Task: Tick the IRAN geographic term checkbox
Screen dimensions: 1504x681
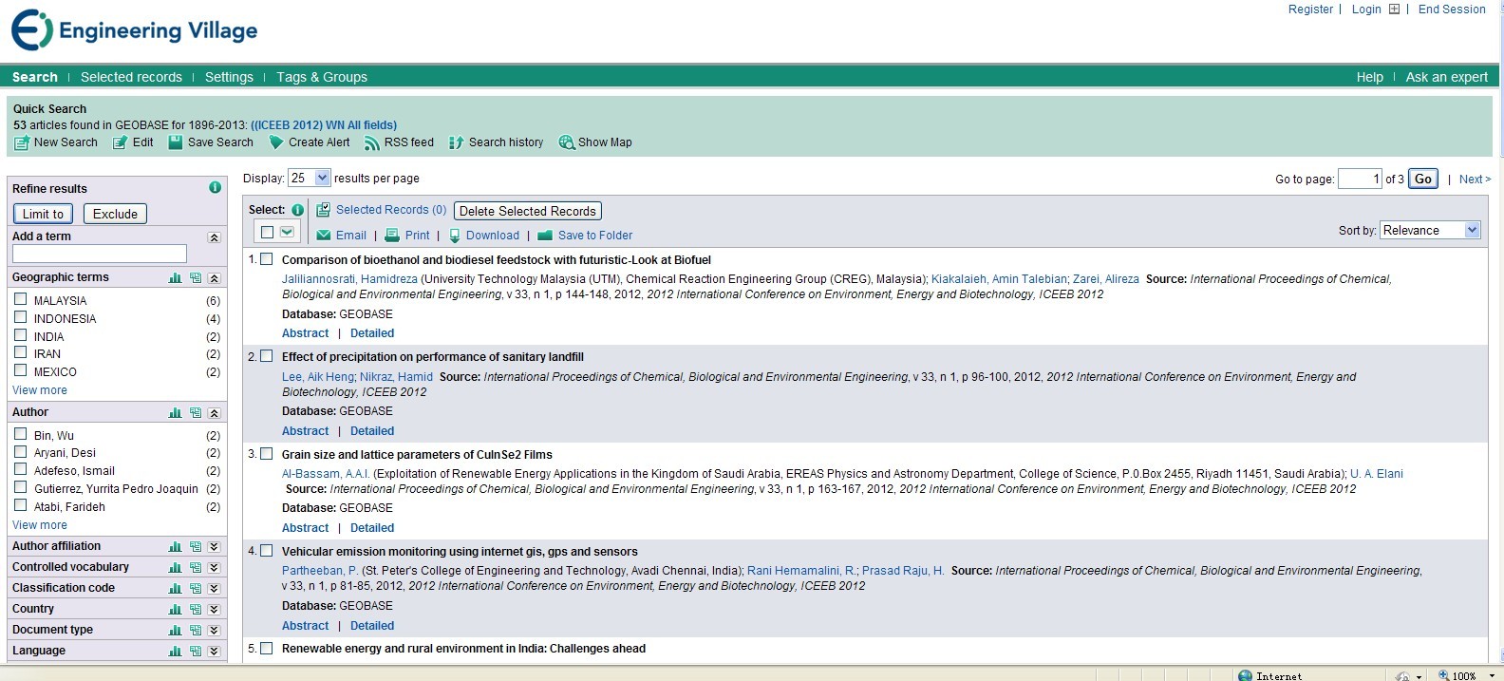Action: click(20, 352)
